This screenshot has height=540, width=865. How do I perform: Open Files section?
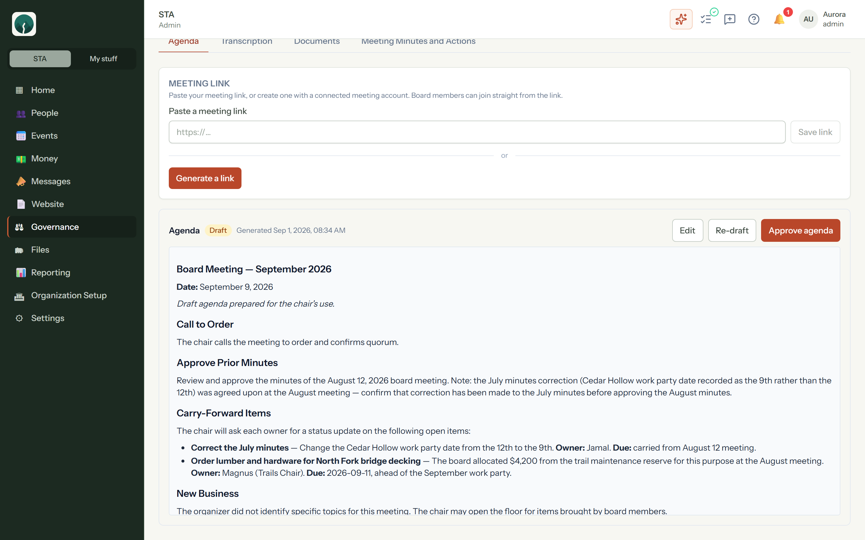click(x=71, y=250)
